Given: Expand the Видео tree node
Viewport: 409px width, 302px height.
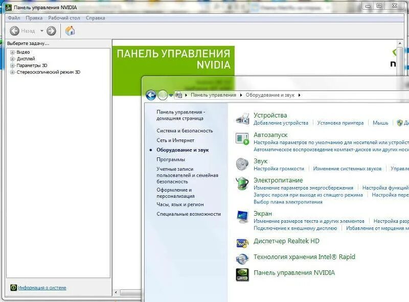Looking at the screenshot, I should [12, 52].
